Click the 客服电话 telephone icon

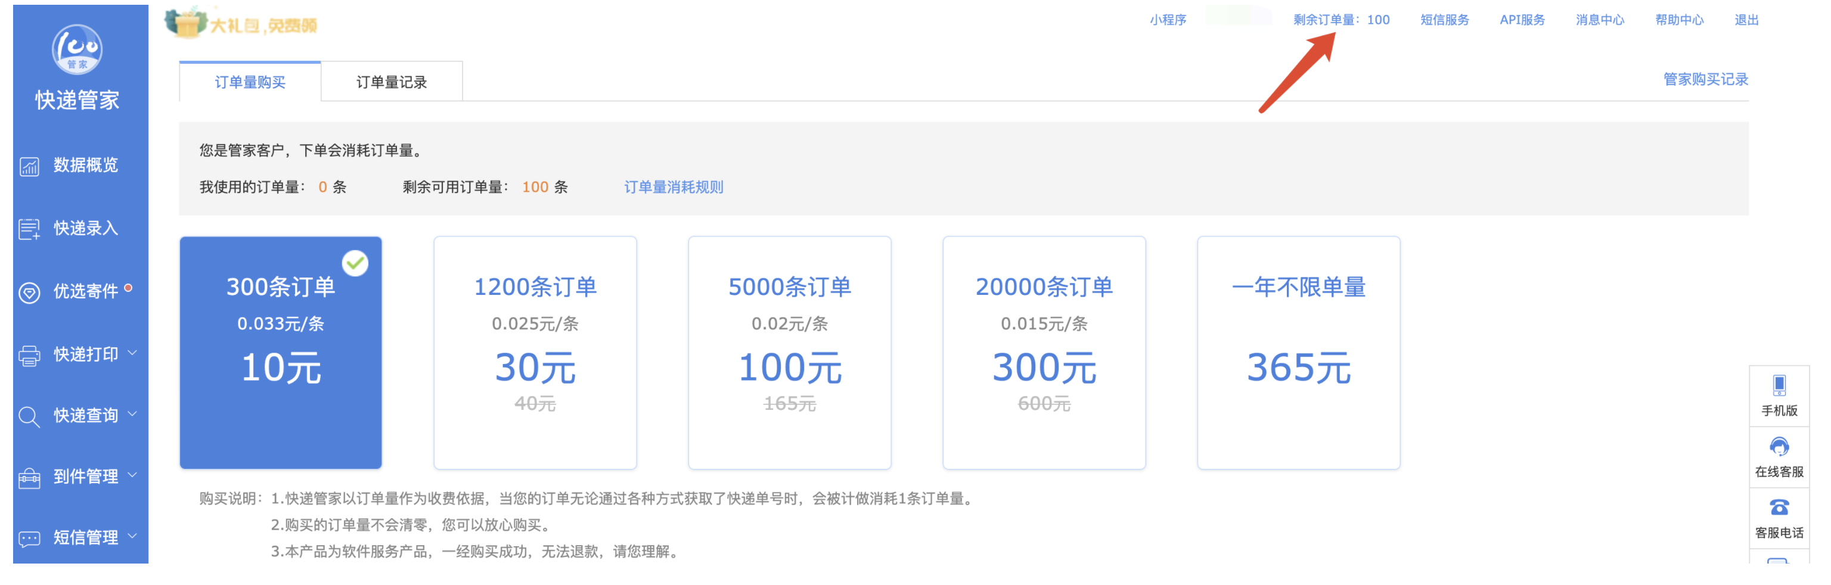(1778, 508)
